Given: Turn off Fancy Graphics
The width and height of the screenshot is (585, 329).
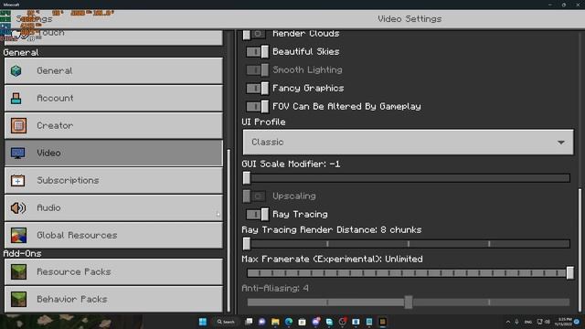Looking at the screenshot, I should tap(257, 88).
